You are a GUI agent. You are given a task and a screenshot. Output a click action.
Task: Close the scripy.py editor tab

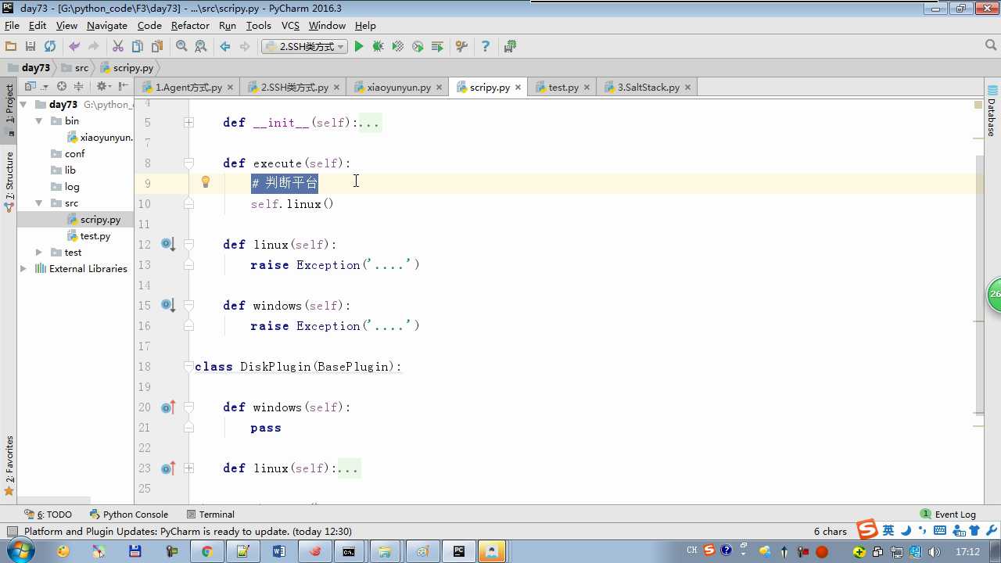tap(518, 88)
